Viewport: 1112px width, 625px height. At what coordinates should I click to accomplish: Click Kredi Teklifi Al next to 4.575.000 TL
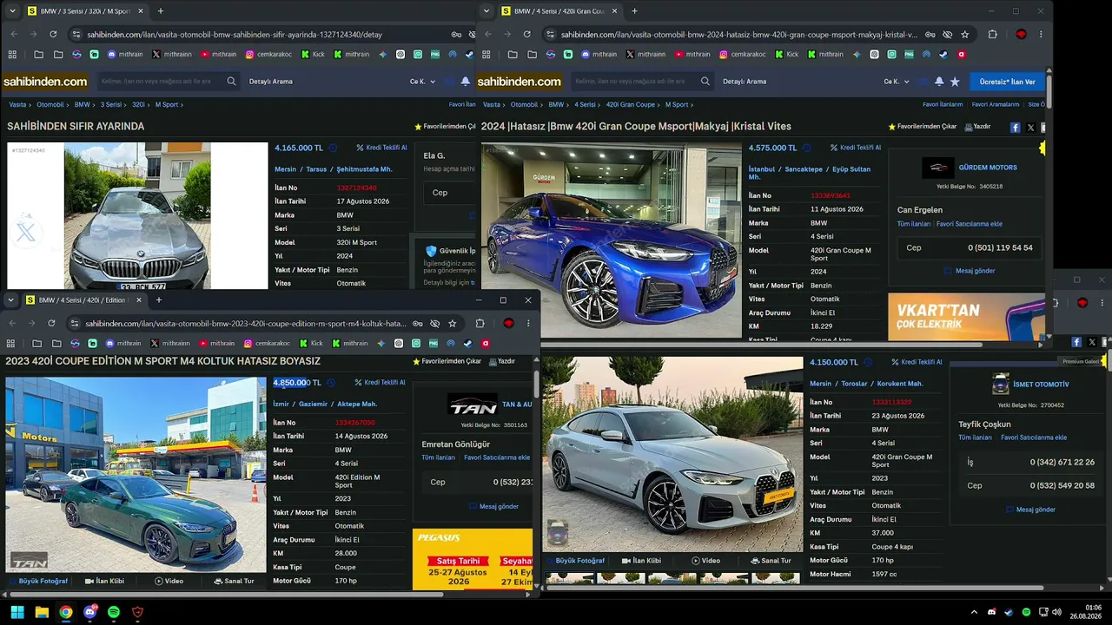coord(856,148)
